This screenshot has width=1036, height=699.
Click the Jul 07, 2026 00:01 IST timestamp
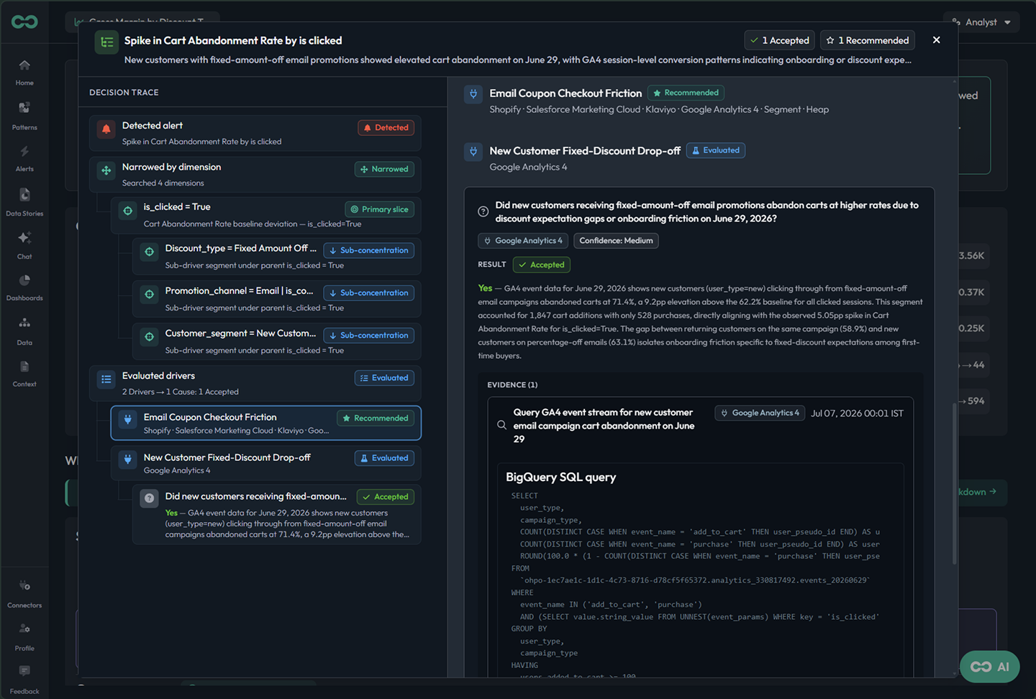click(857, 414)
